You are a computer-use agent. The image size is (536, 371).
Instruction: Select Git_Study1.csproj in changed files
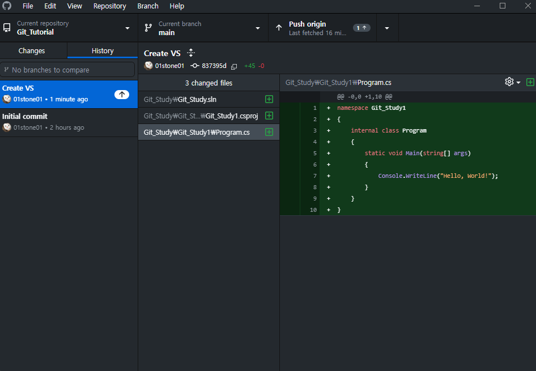point(209,116)
